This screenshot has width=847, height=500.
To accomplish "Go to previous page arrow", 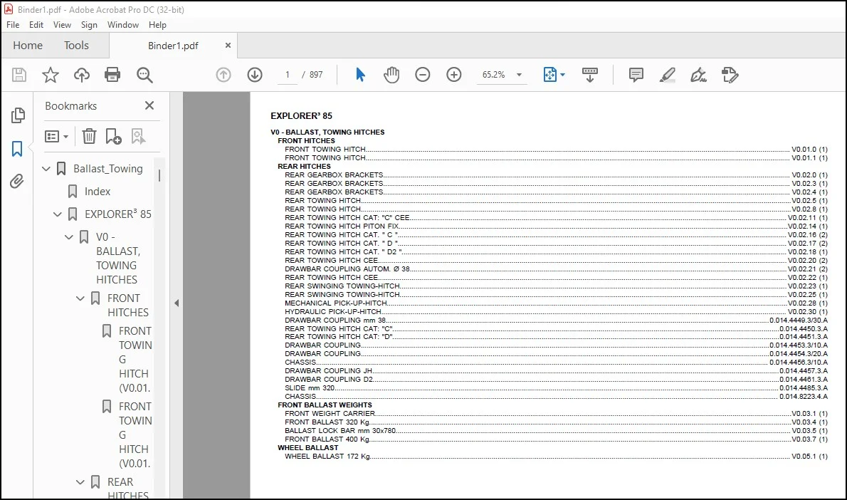I will click(223, 75).
